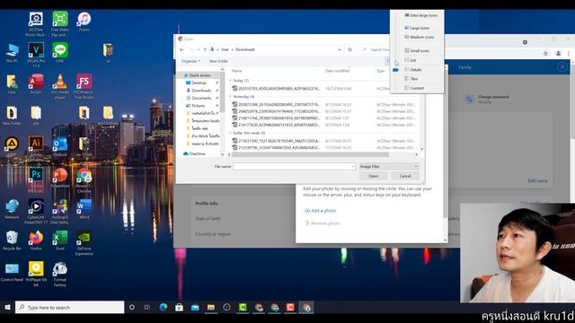This screenshot has height=323, width=575.
Task: Select file starting with 214811766
Action: 276,118
